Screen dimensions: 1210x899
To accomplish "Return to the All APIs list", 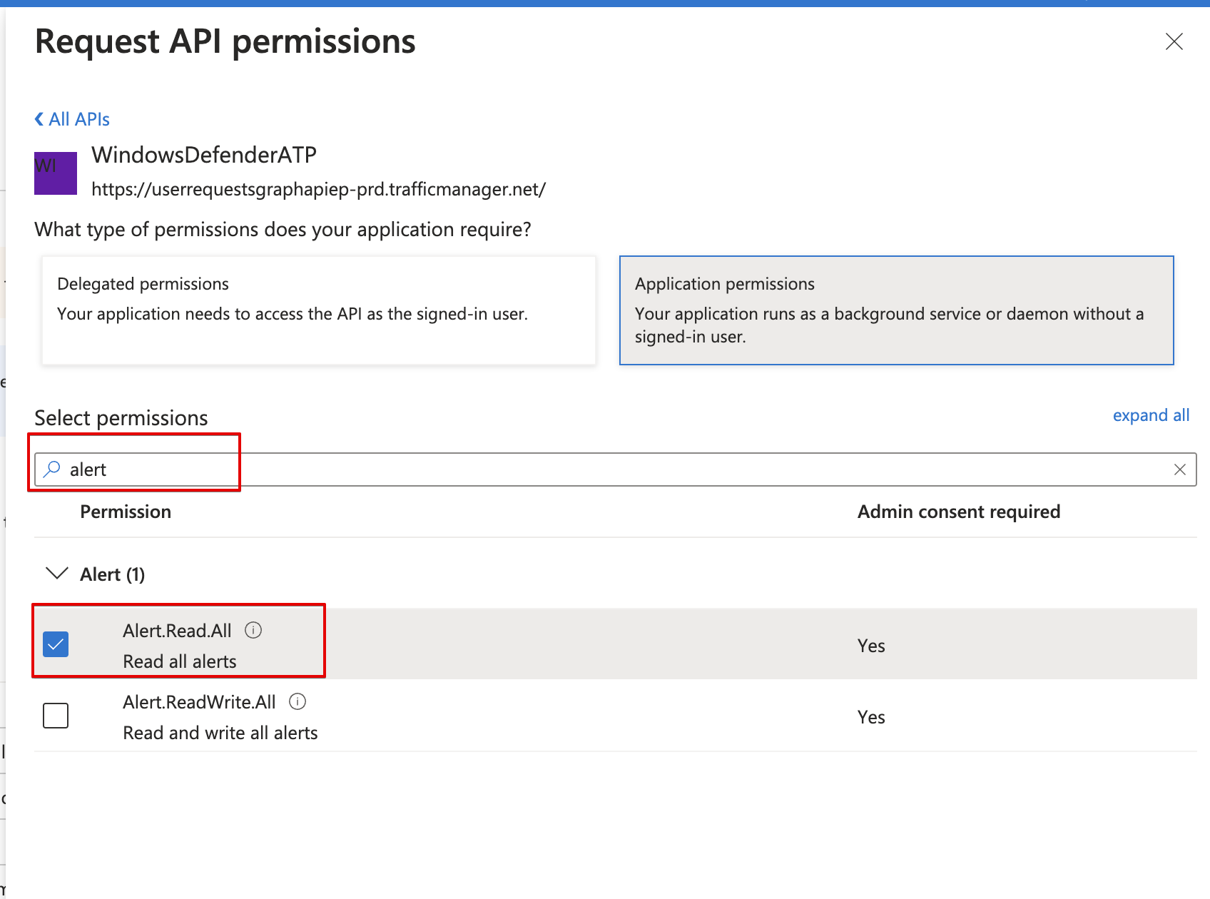I will point(77,118).
